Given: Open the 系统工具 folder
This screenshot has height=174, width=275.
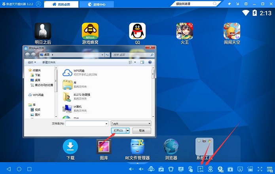Looking at the screenshot, I should [x=204, y=146].
